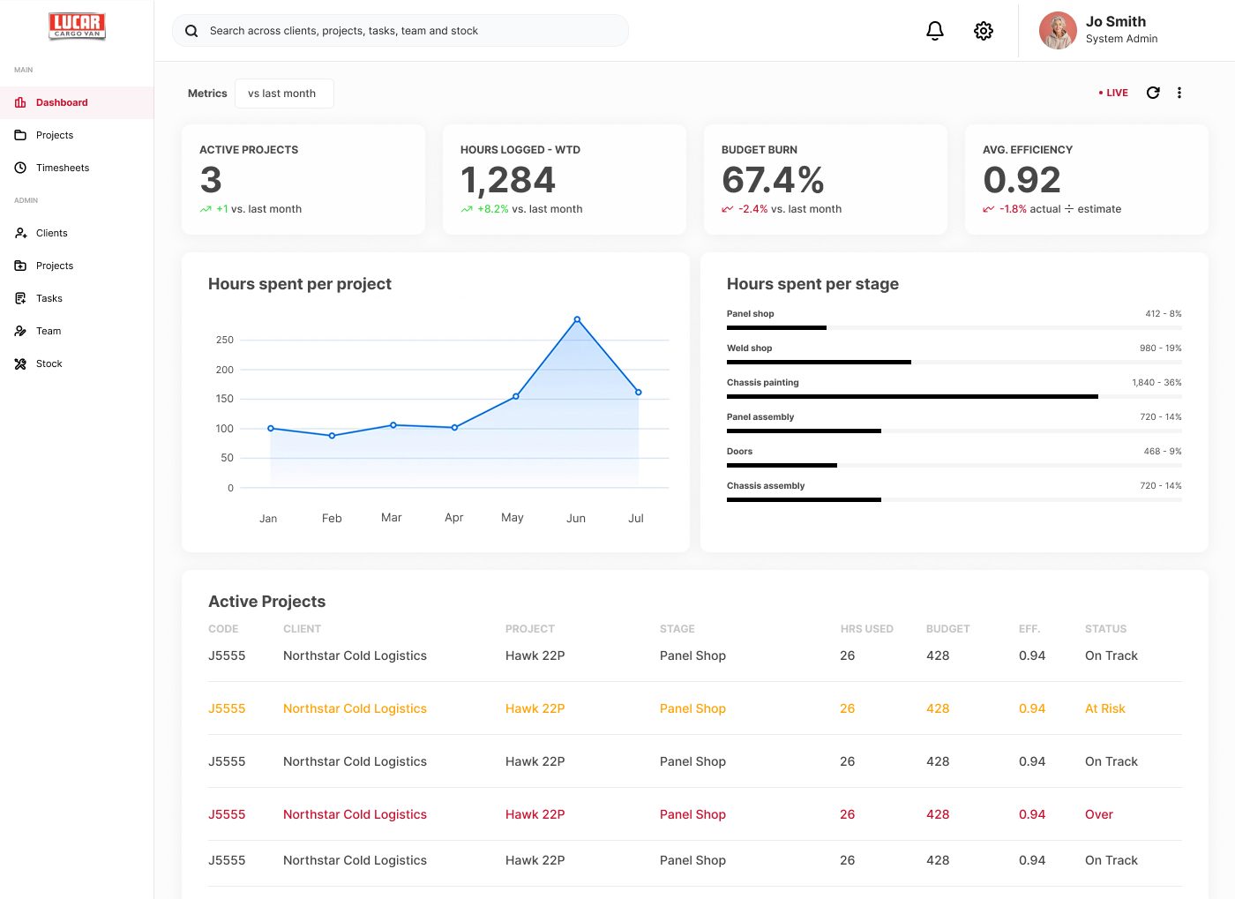Viewport: 1235px width, 899px height.
Task: Click the 0.92 efficiency value
Action: click(1022, 180)
